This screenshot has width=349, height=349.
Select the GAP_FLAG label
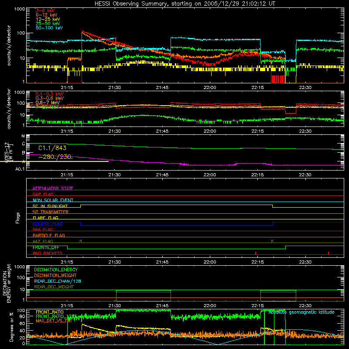point(43,194)
